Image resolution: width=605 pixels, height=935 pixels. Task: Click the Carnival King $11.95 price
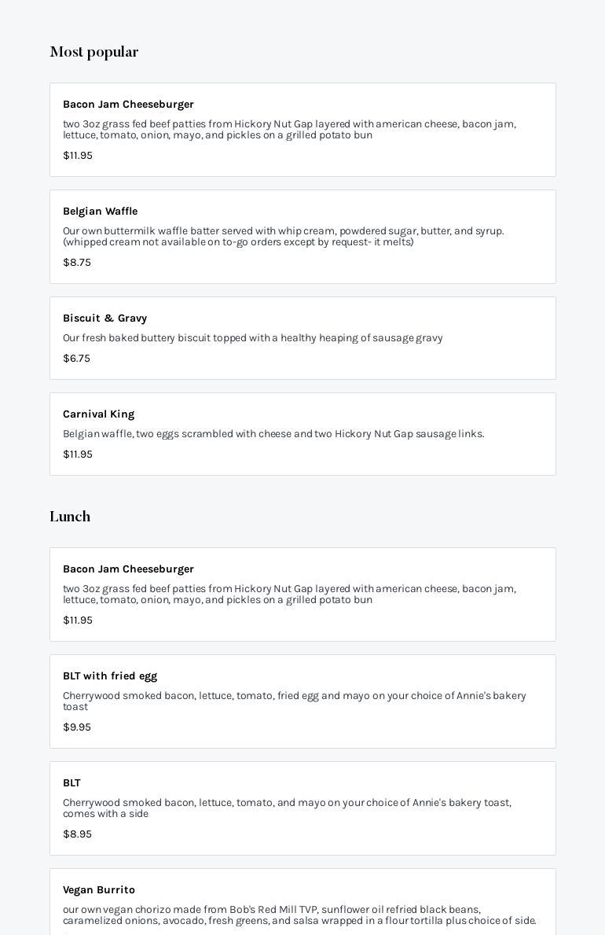coord(78,455)
